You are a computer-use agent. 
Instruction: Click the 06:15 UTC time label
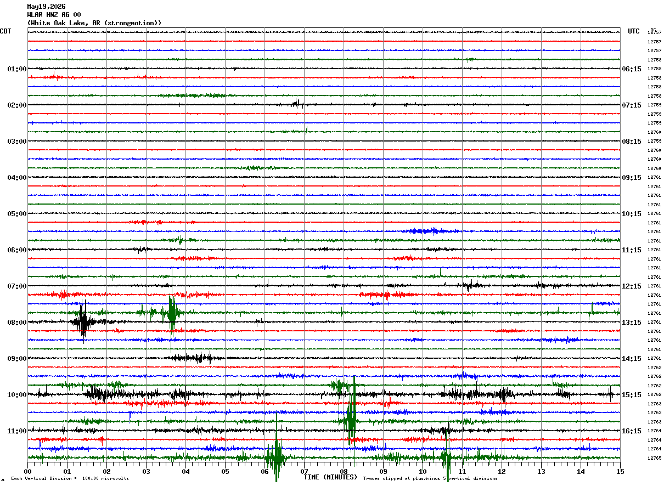632,69
